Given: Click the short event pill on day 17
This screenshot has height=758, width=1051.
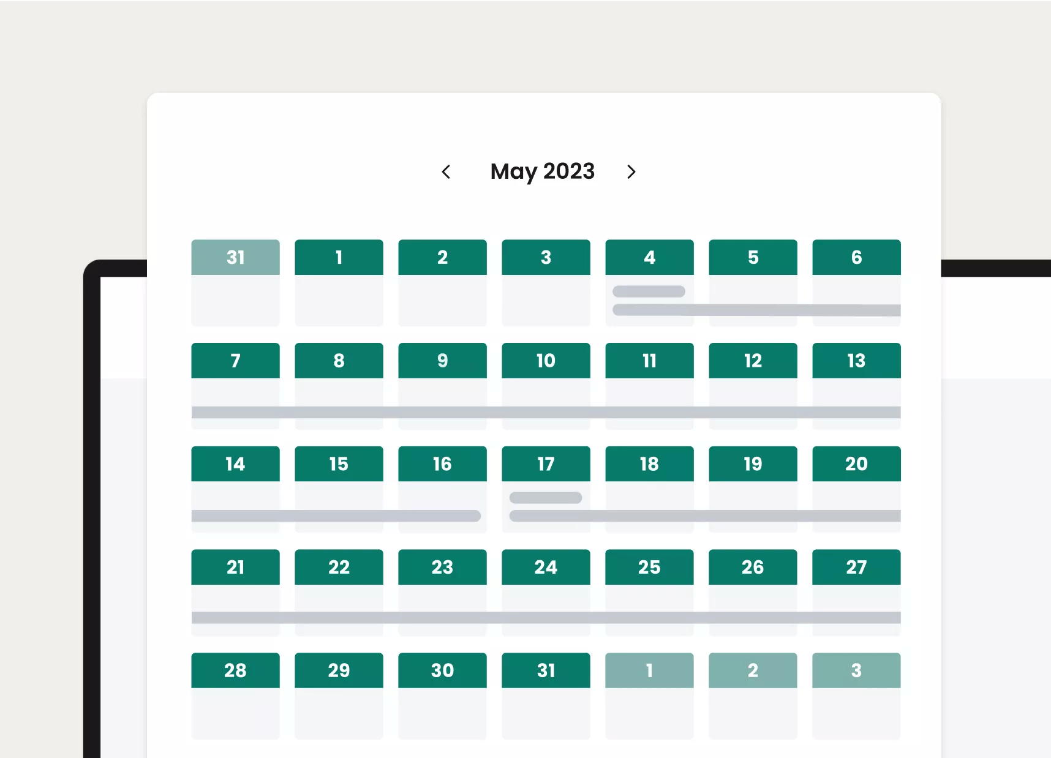Looking at the screenshot, I should point(545,498).
